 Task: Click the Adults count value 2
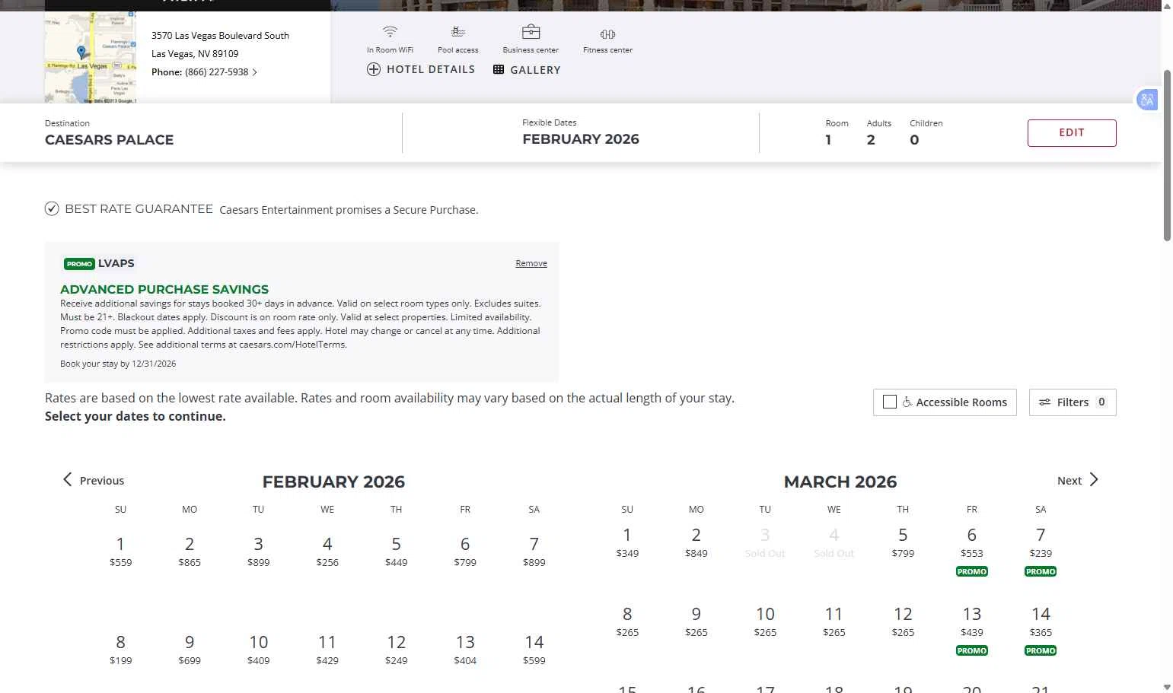click(871, 140)
